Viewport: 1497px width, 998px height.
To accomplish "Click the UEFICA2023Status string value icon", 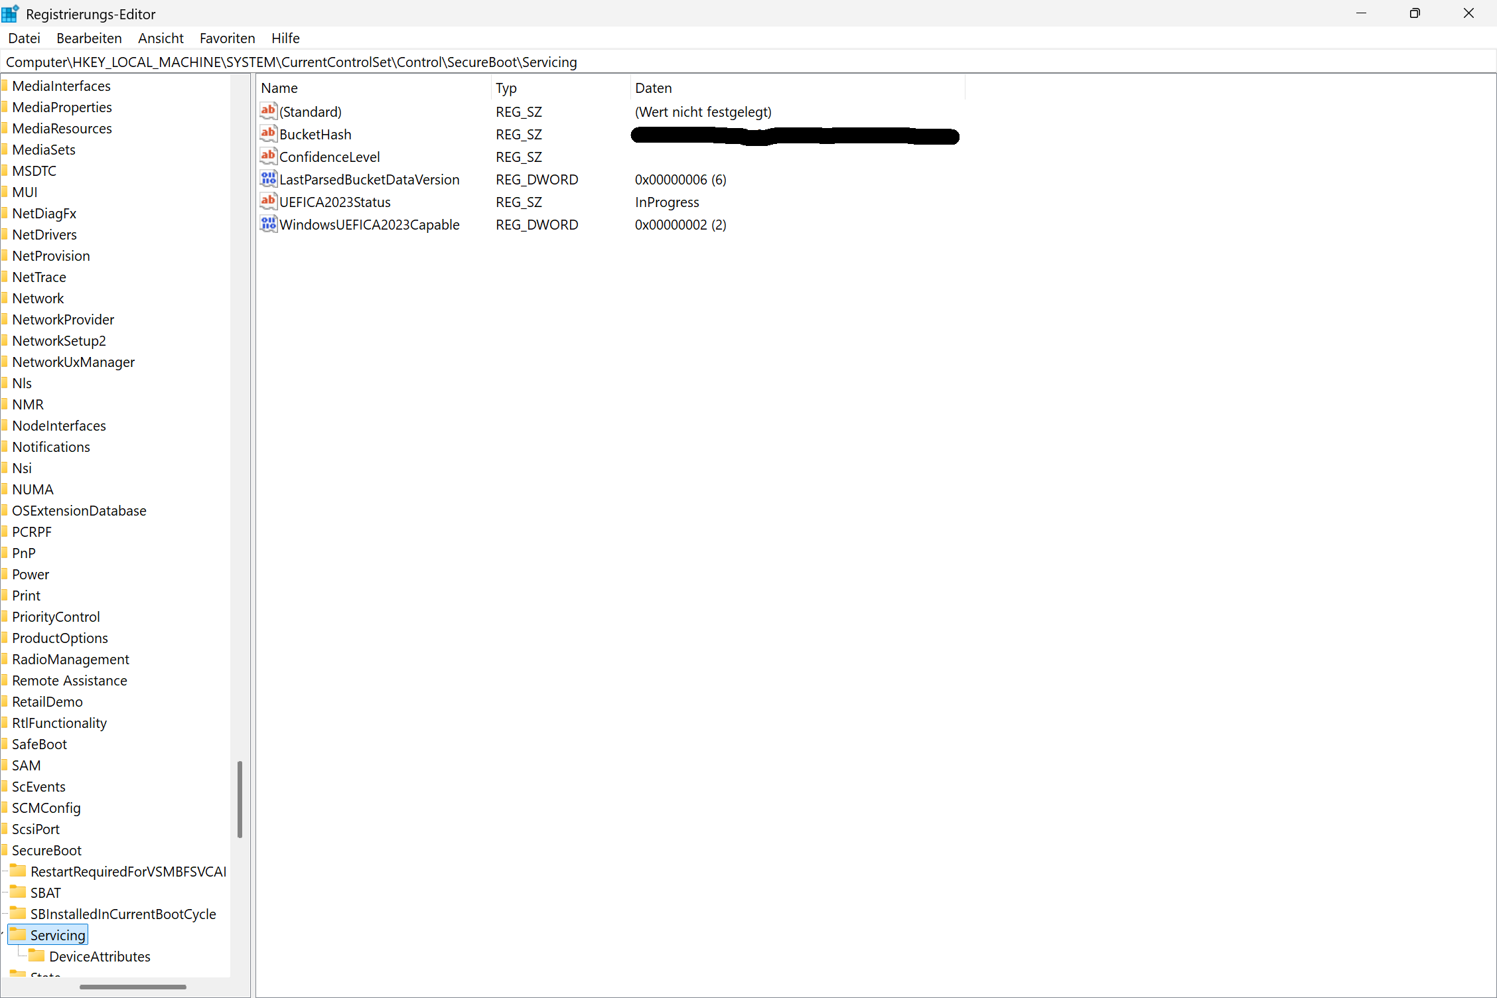I will [x=268, y=202].
